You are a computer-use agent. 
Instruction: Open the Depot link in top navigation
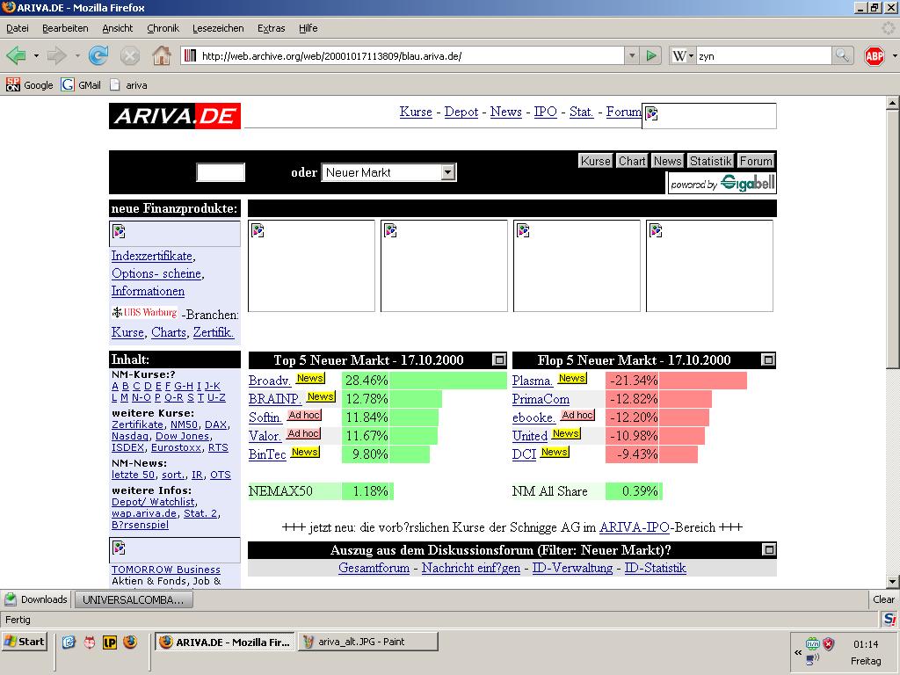coord(461,112)
